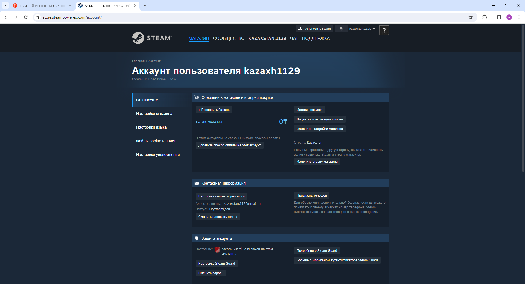Open the ПОДДЕРЖКА menu

pyautogui.click(x=316, y=38)
